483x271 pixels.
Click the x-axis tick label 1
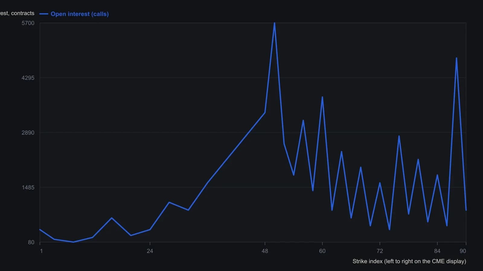41,251
